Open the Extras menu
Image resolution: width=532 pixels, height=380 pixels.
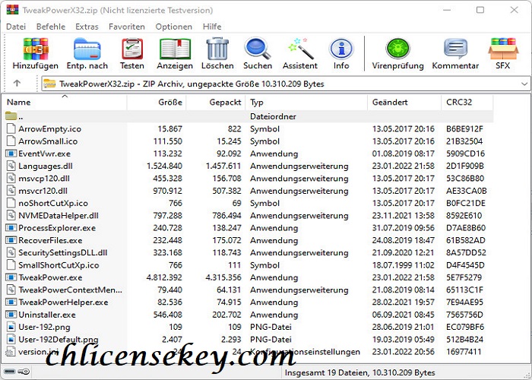[x=87, y=27]
